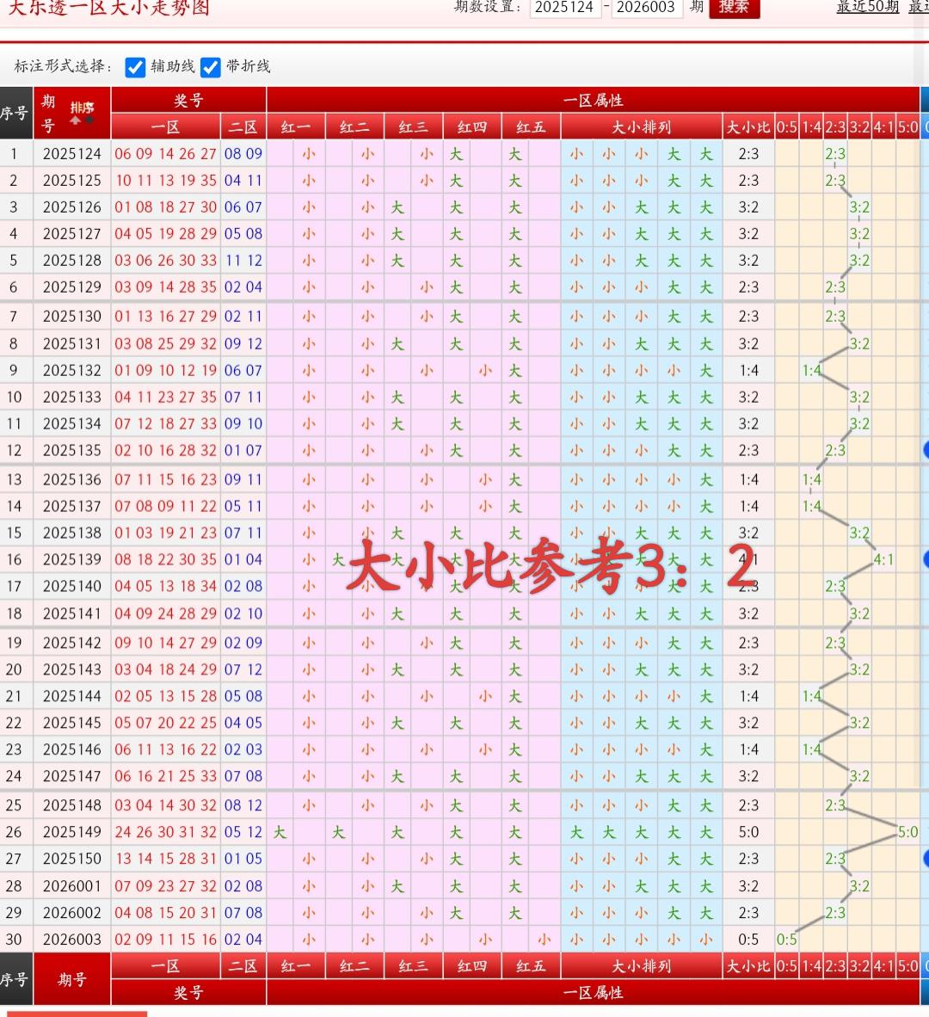Click the top 大小比 column header
This screenshot has width=929, height=1017.
tap(748, 127)
